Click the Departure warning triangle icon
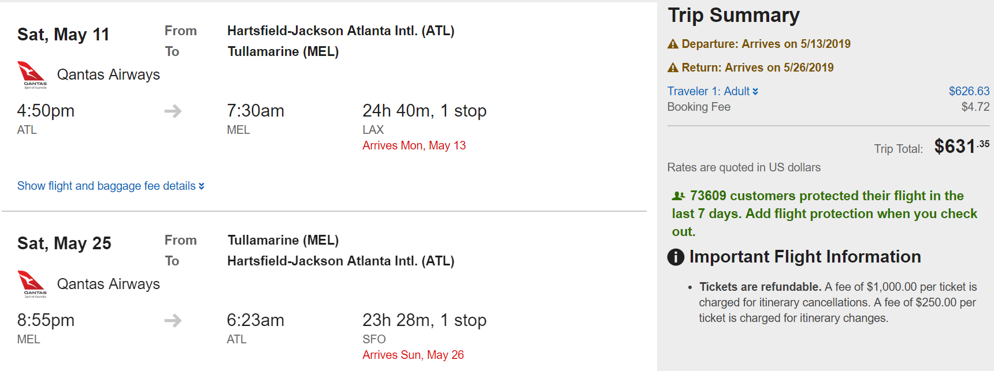 pos(673,44)
